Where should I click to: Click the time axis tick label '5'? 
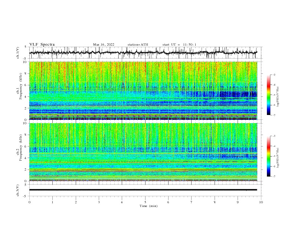click(145, 202)
